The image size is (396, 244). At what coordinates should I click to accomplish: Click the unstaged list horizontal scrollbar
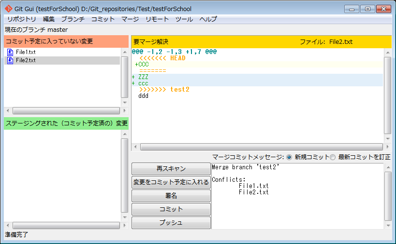66,110
